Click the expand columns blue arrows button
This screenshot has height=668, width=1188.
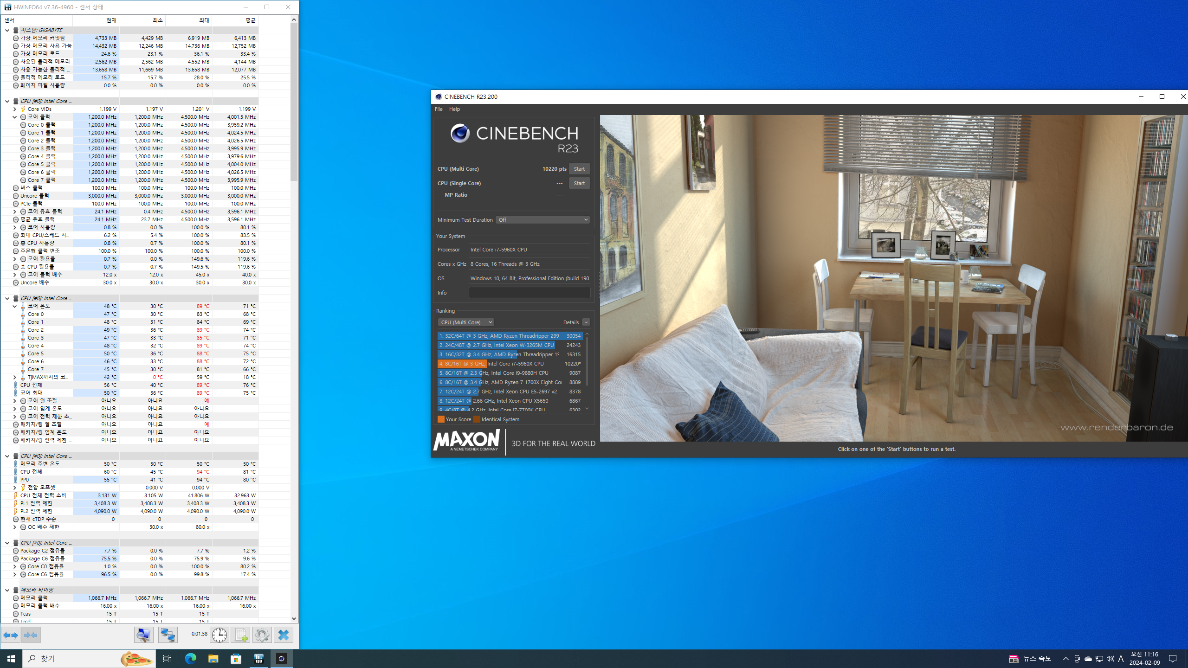(x=11, y=635)
